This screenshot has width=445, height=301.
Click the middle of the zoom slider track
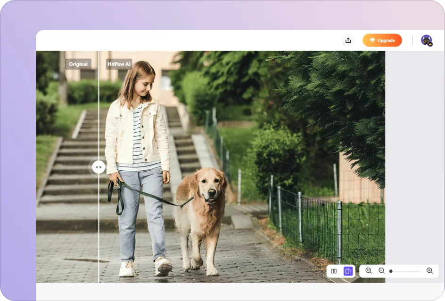[x=405, y=271]
